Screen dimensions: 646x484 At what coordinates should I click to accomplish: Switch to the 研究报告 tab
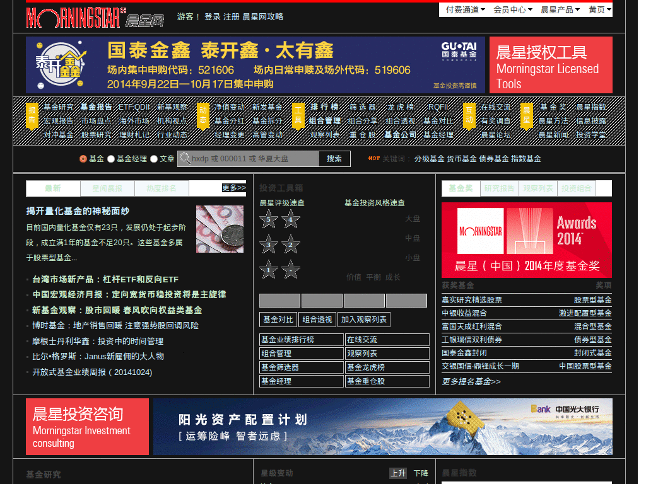[x=500, y=188]
